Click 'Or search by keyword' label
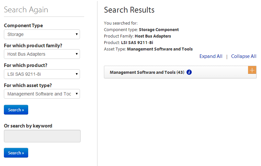261x166 pixels. (x=28, y=126)
